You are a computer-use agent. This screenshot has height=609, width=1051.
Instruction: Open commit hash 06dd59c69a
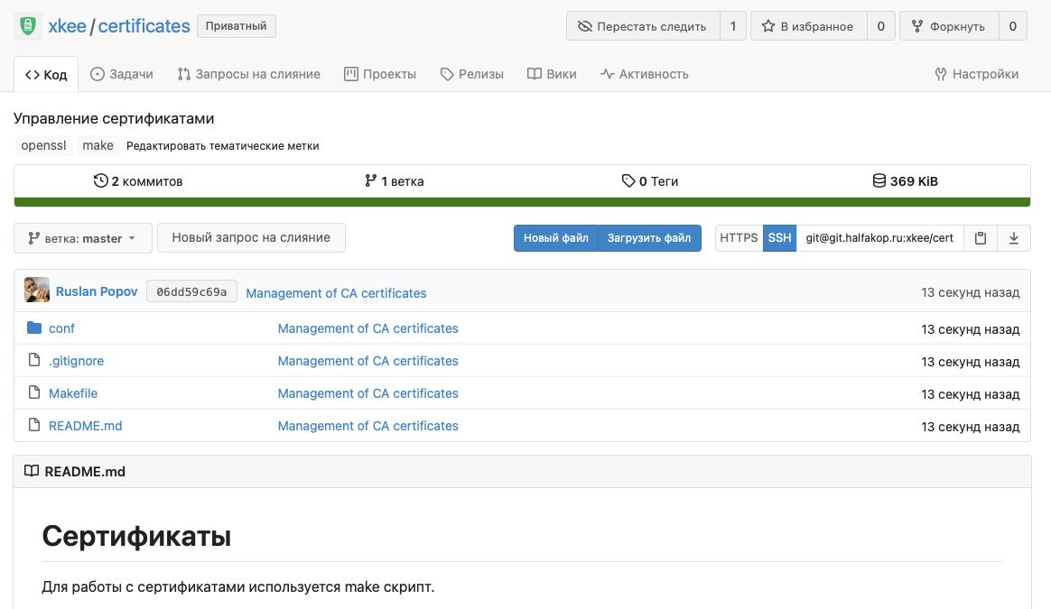[x=191, y=291]
